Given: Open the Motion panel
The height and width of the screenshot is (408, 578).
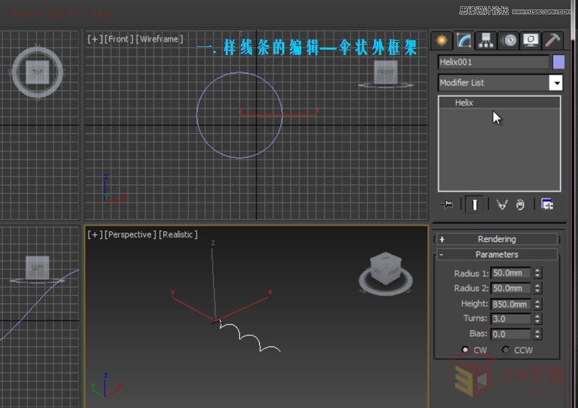Looking at the screenshot, I should [509, 41].
